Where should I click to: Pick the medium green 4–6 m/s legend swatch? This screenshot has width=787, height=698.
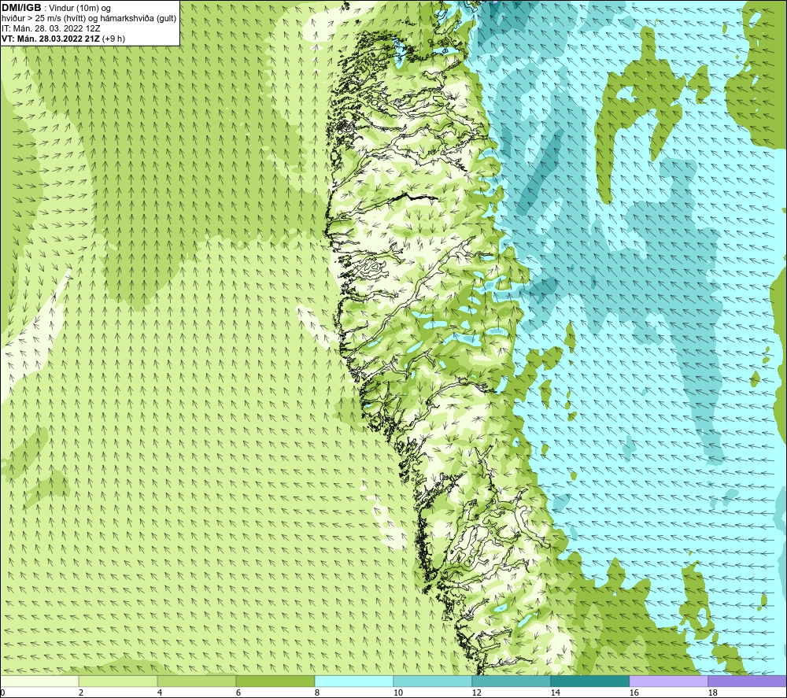(x=197, y=681)
